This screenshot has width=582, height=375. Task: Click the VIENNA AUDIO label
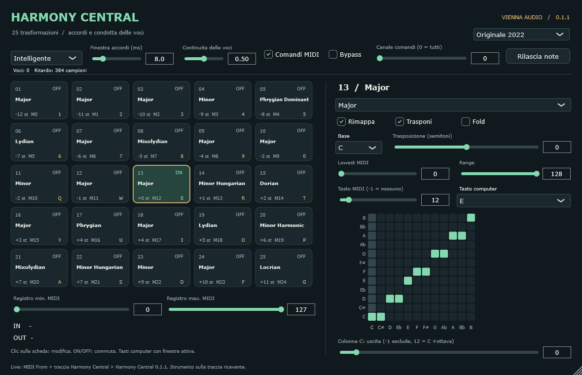point(522,17)
